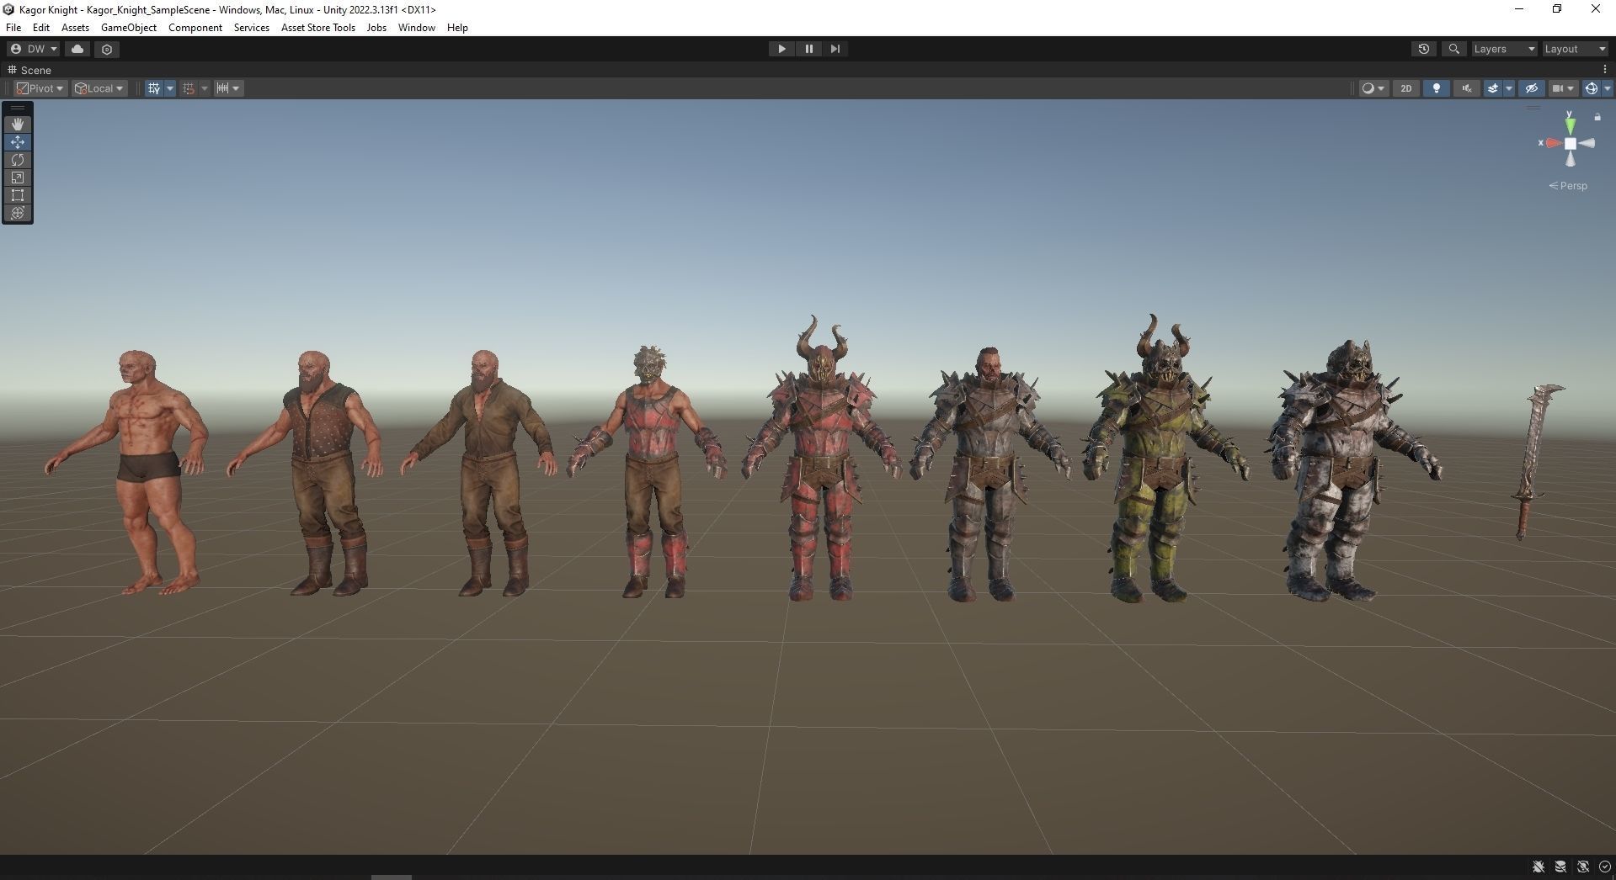Open the Unity Cloud services button
Screen dimensions: 1616x880
click(x=77, y=49)
